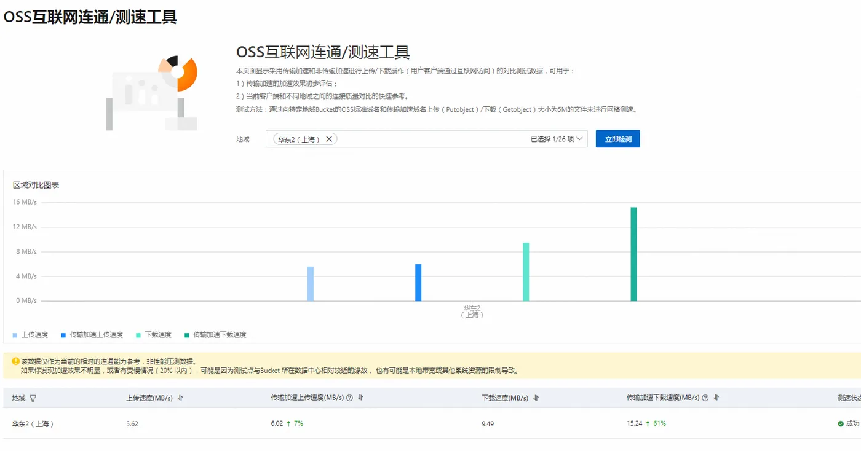Toggle 上传速度 legend entry
861x451 pixels.
pyautogui.click(x=30, y=335)
